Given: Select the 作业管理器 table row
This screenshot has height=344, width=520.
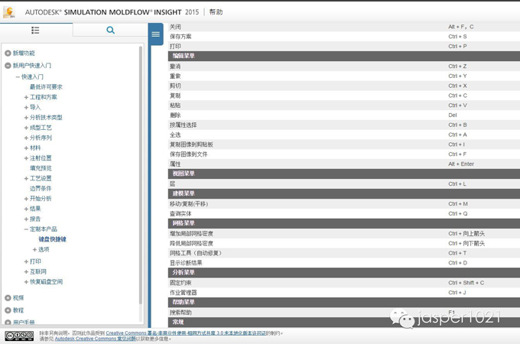Looking at the screenshot, I should 344,293.
